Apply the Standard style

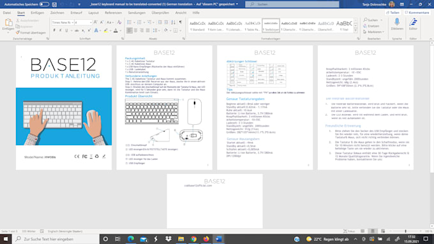point(197,25)
